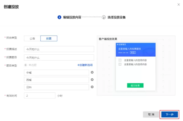Click the 创建投放 dialog title
Viewport: 183px width, 121px height.
tap(11, 7)
